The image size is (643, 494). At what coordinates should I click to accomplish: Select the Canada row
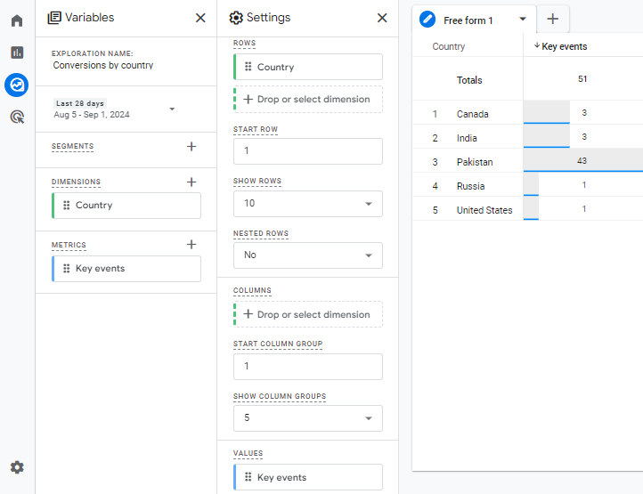(x=527, y=113)
